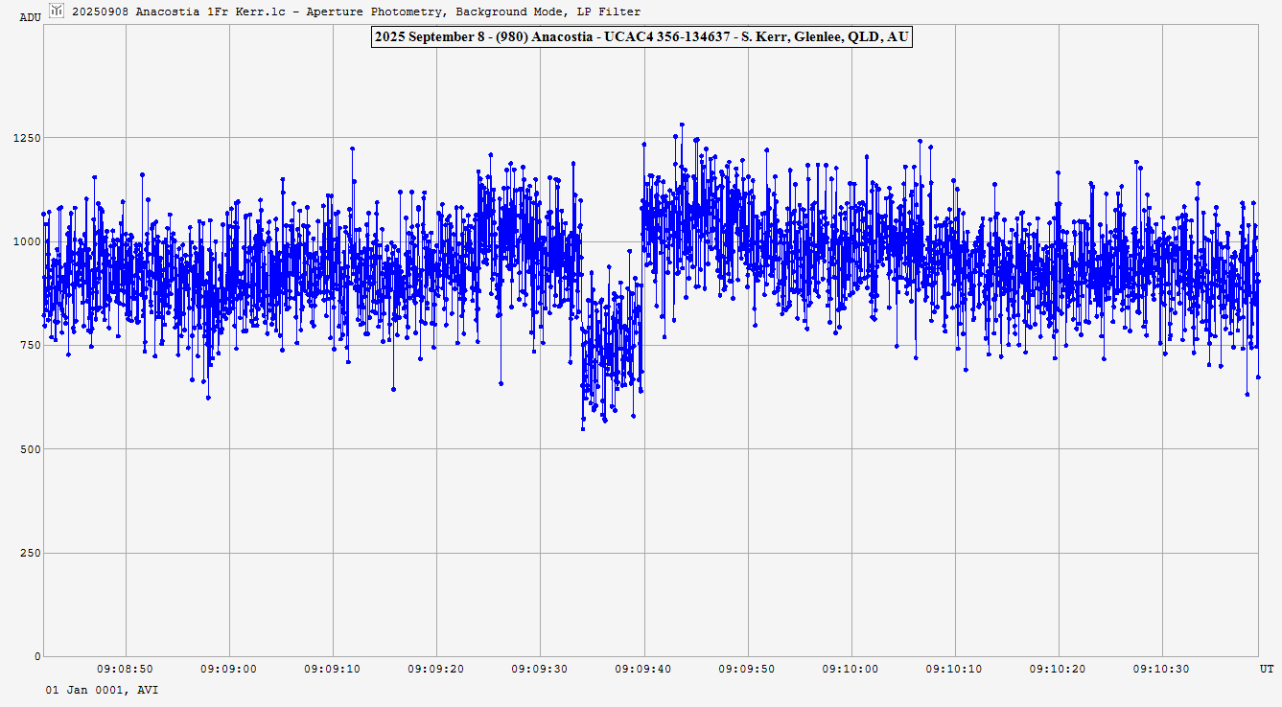1282x707 pixels.
Task: Click the 09:10:10 time tick label
Action: 955,669
